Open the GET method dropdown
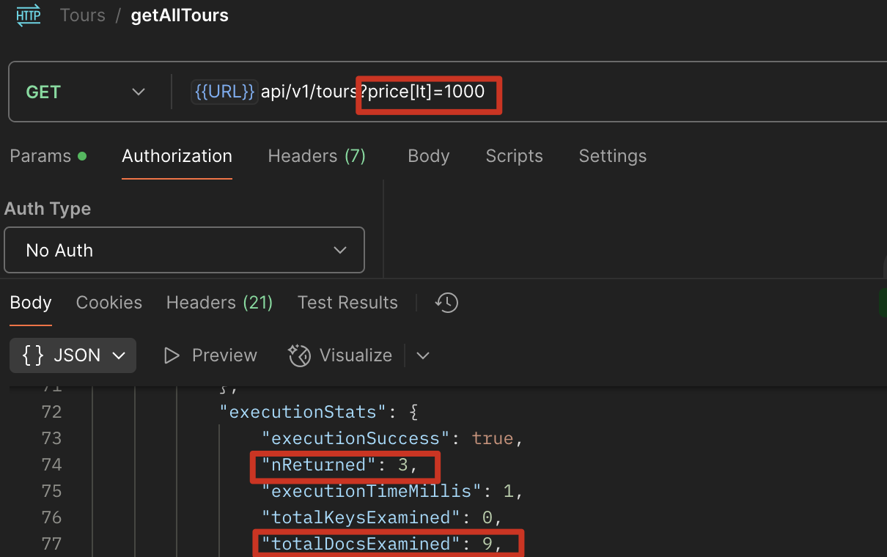 click(x=85, y=92)
